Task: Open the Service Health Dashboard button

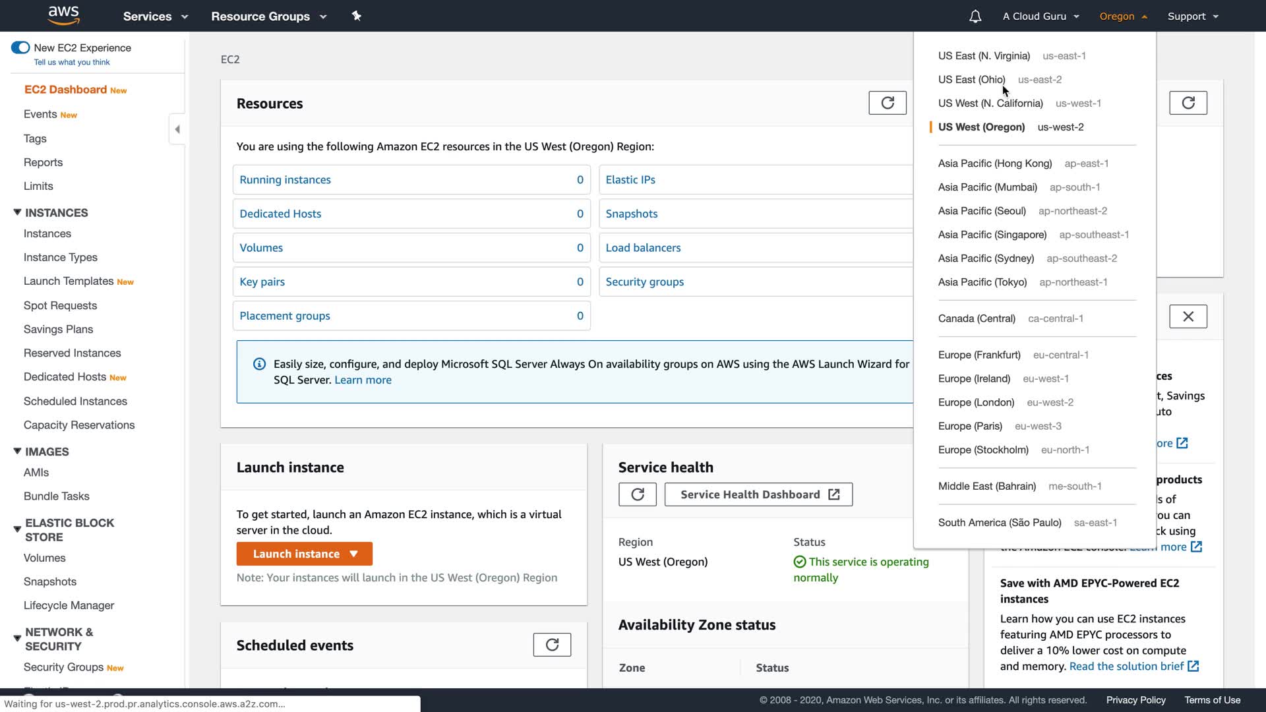Action: click(x=758, y=494)
